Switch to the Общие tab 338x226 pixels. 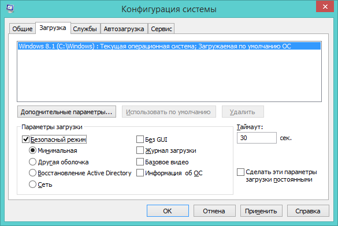[22, 29]
